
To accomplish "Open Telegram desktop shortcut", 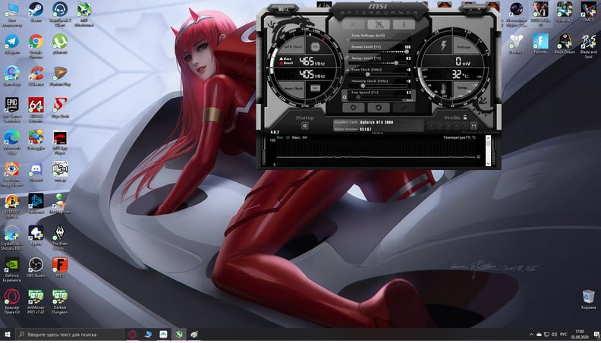I will (x=12, y=45).
